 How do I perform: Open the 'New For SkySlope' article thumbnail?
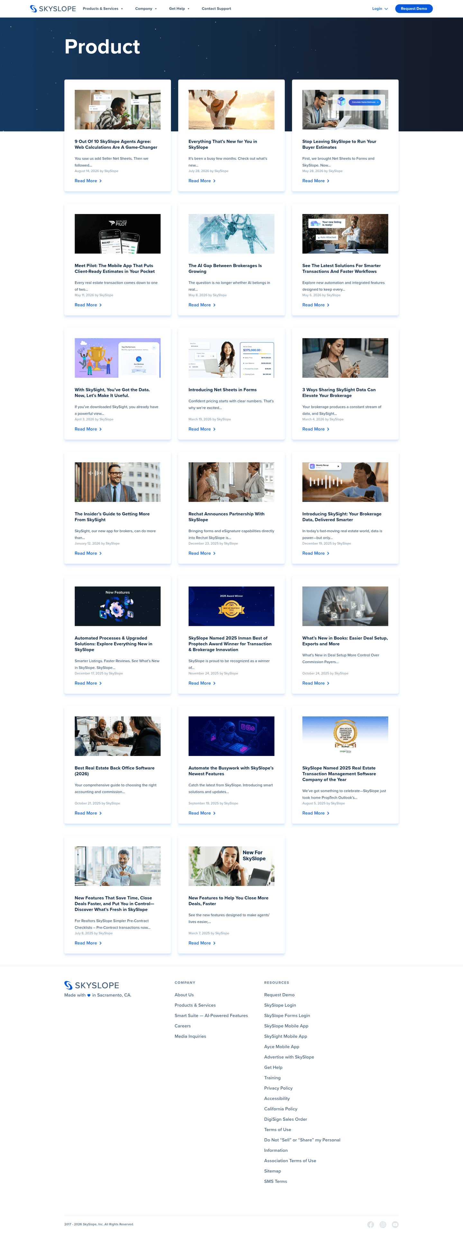(231, 866)
